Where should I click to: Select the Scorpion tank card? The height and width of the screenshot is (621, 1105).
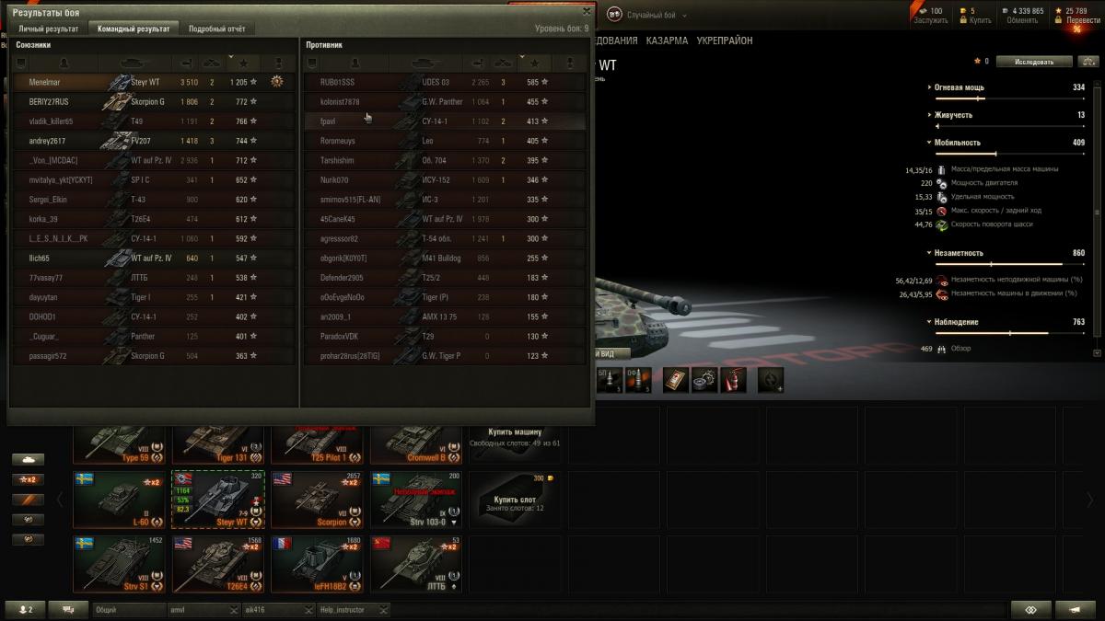coord(317,500)
